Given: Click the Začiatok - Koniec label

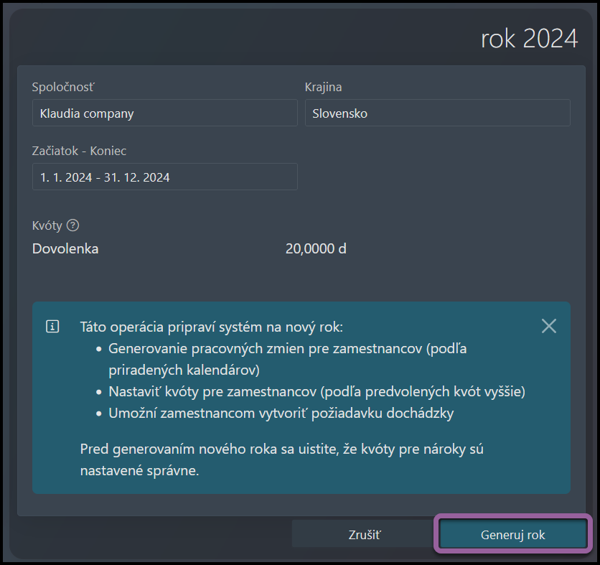Looking at the screenshot, I should click(79, 151).
